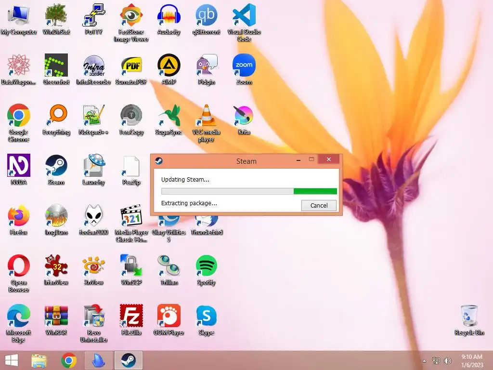Select the AIMP desktop icon
This screenshot has width=493, height=370.
(169, 69)
